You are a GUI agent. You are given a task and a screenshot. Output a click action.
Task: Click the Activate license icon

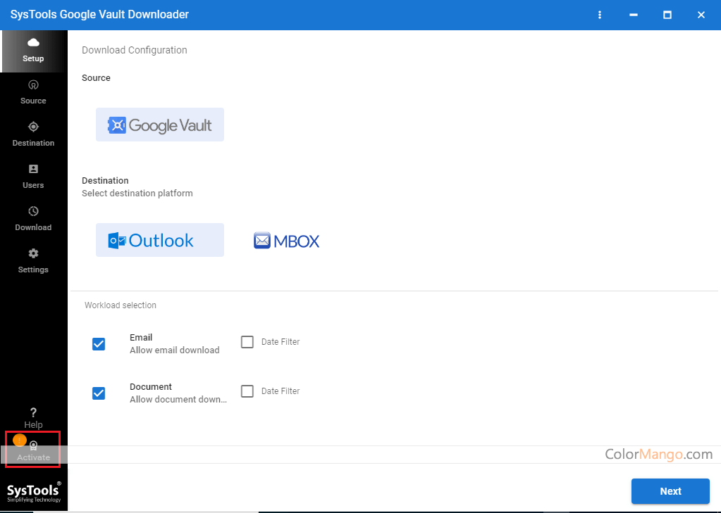[34, 446]
